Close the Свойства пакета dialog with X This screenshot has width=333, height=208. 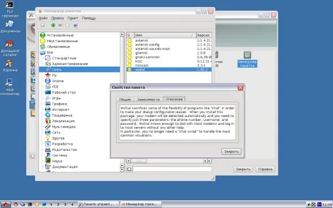coord(240,88)
